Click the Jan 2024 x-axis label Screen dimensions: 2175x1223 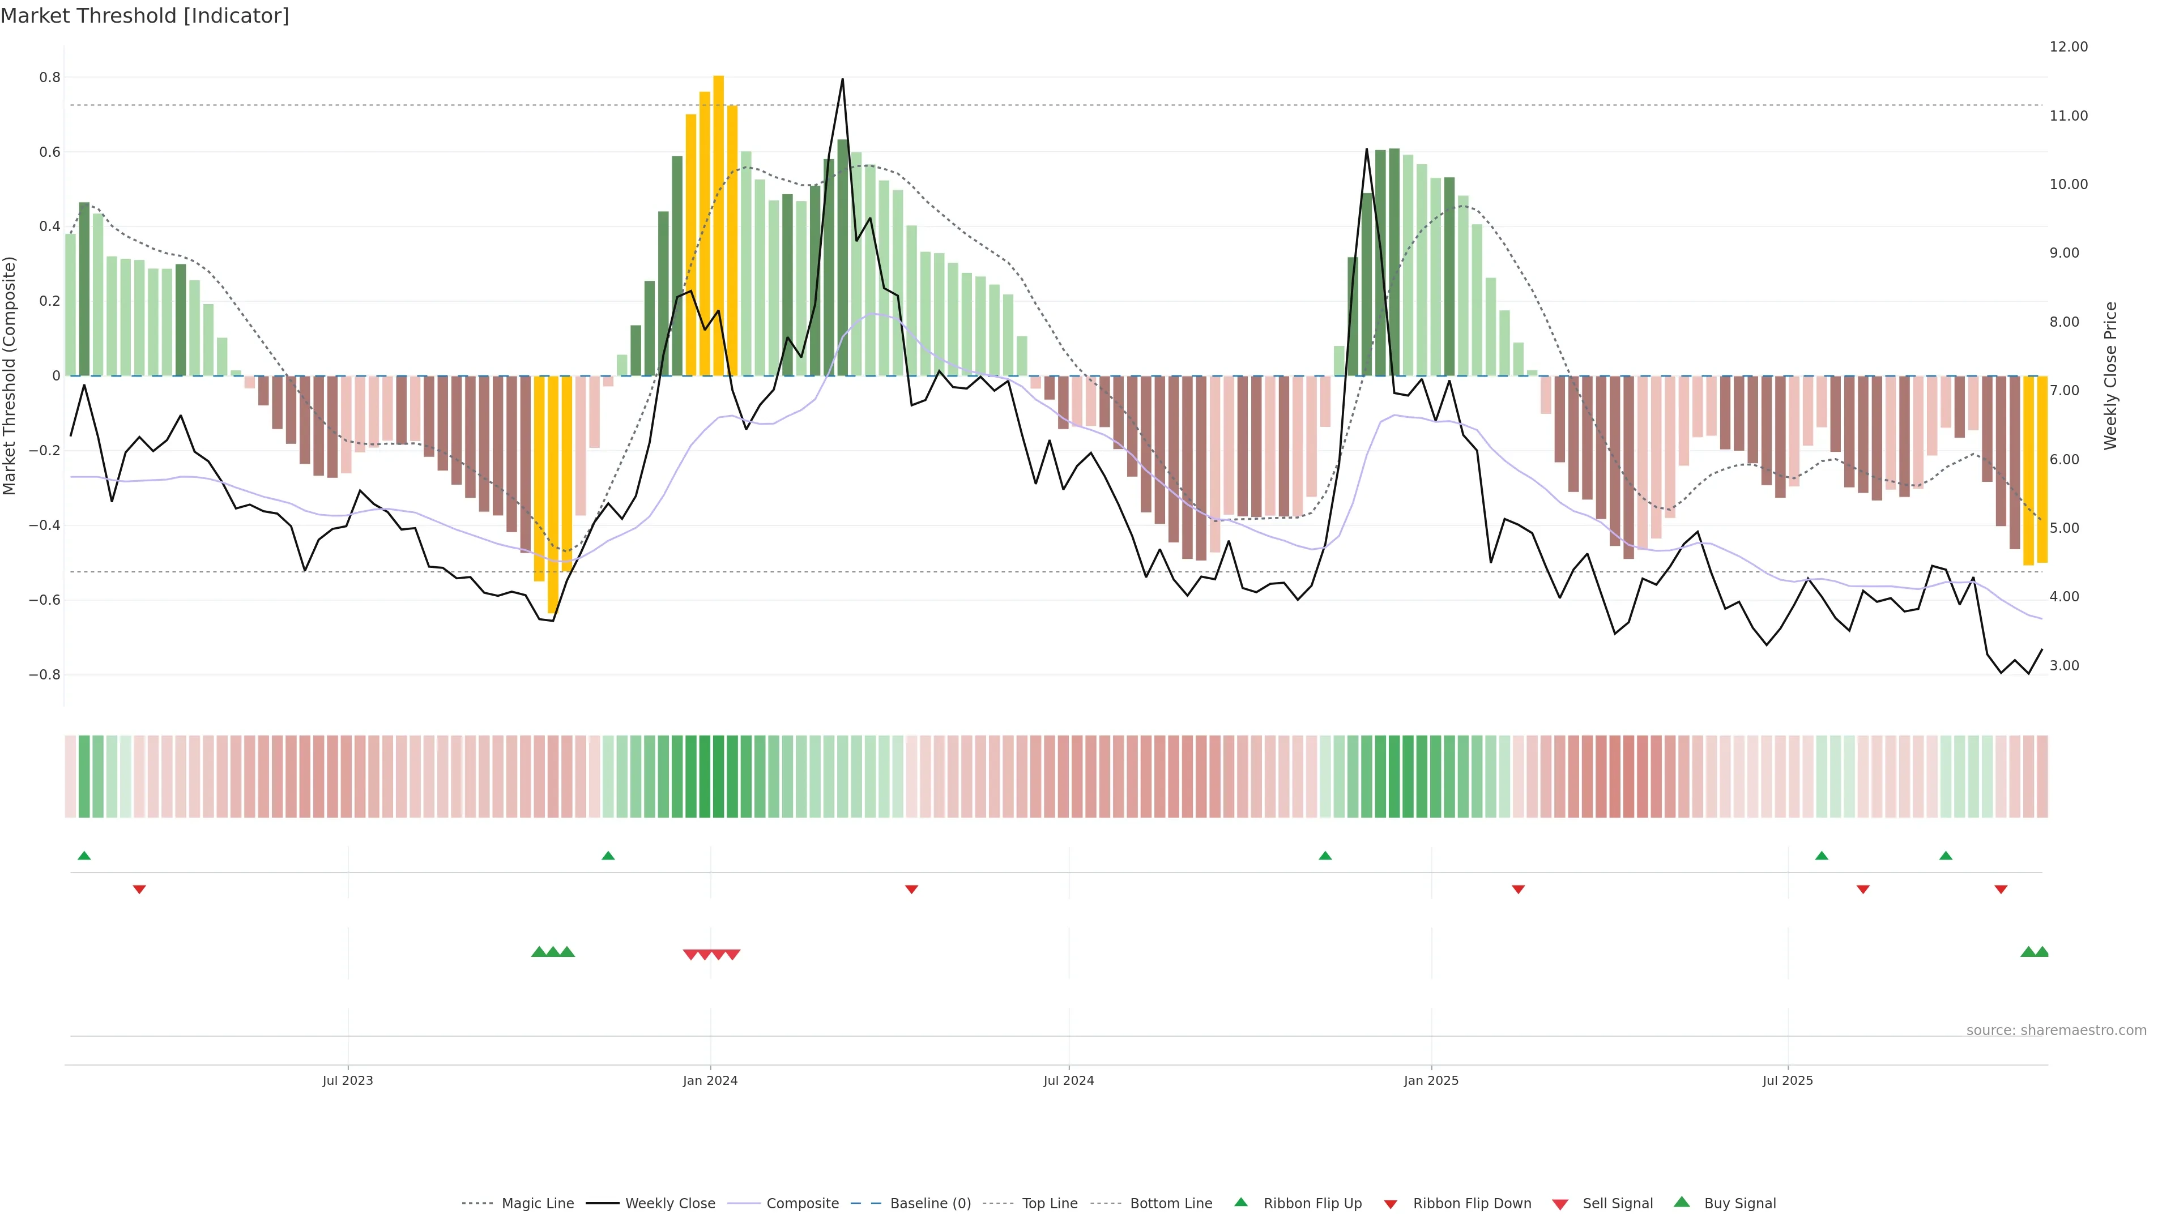click(x=710, y=1080)
